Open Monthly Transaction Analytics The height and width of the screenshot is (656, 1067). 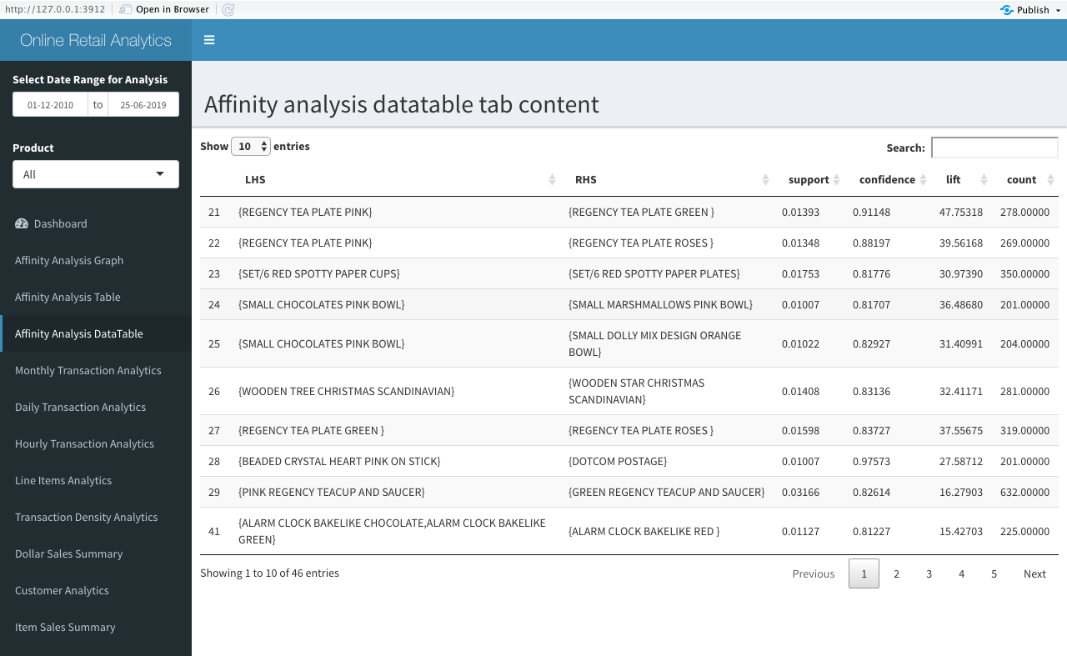96,370
